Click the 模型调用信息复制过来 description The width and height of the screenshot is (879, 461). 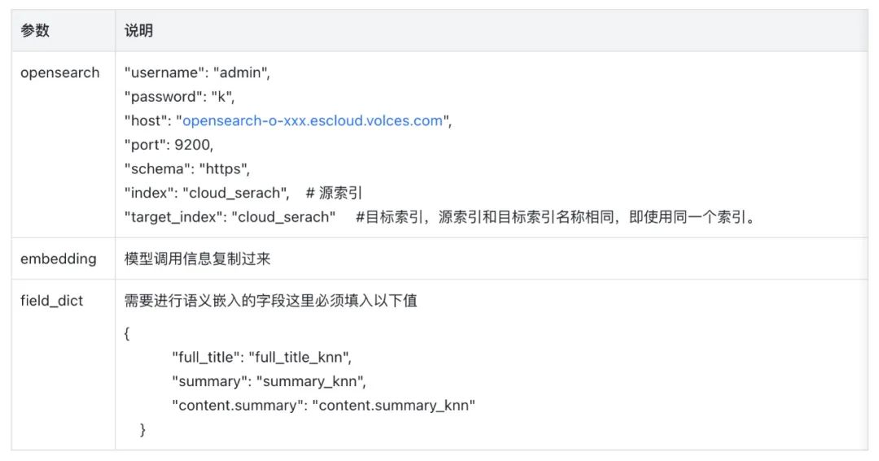pyautogui.click(x=197, y=259)
